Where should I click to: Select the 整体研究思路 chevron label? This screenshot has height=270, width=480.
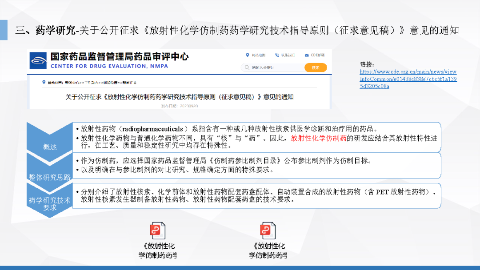pyautogui.click(x=50, y=177)
